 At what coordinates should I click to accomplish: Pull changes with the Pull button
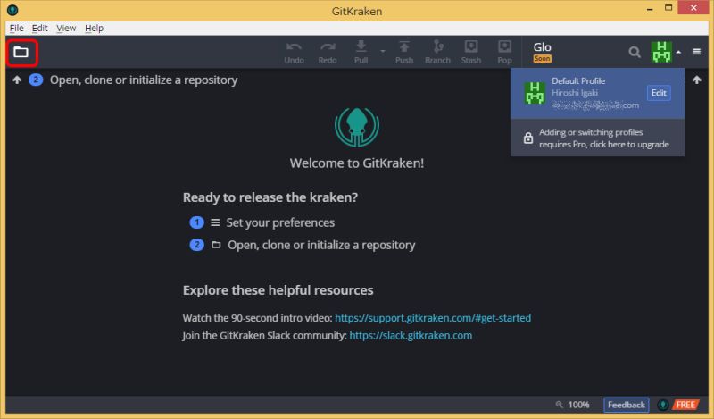(x=361, y=53)
